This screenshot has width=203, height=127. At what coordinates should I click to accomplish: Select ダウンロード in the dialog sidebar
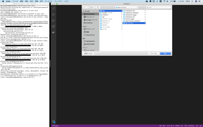point(91,17)
